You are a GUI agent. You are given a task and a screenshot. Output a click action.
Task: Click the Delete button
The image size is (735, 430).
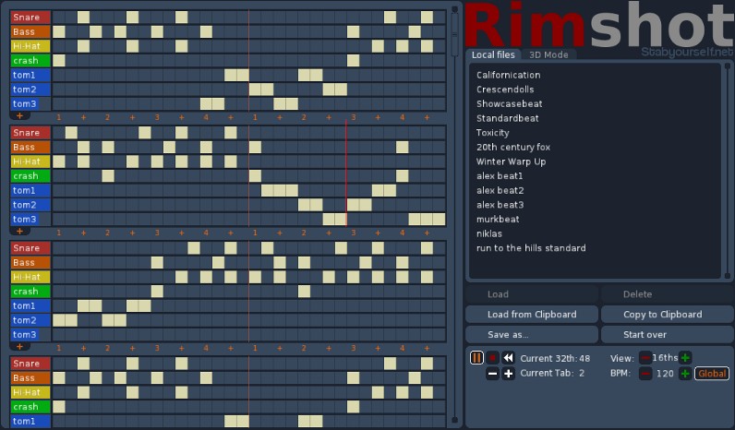click(x=667, y=294)
